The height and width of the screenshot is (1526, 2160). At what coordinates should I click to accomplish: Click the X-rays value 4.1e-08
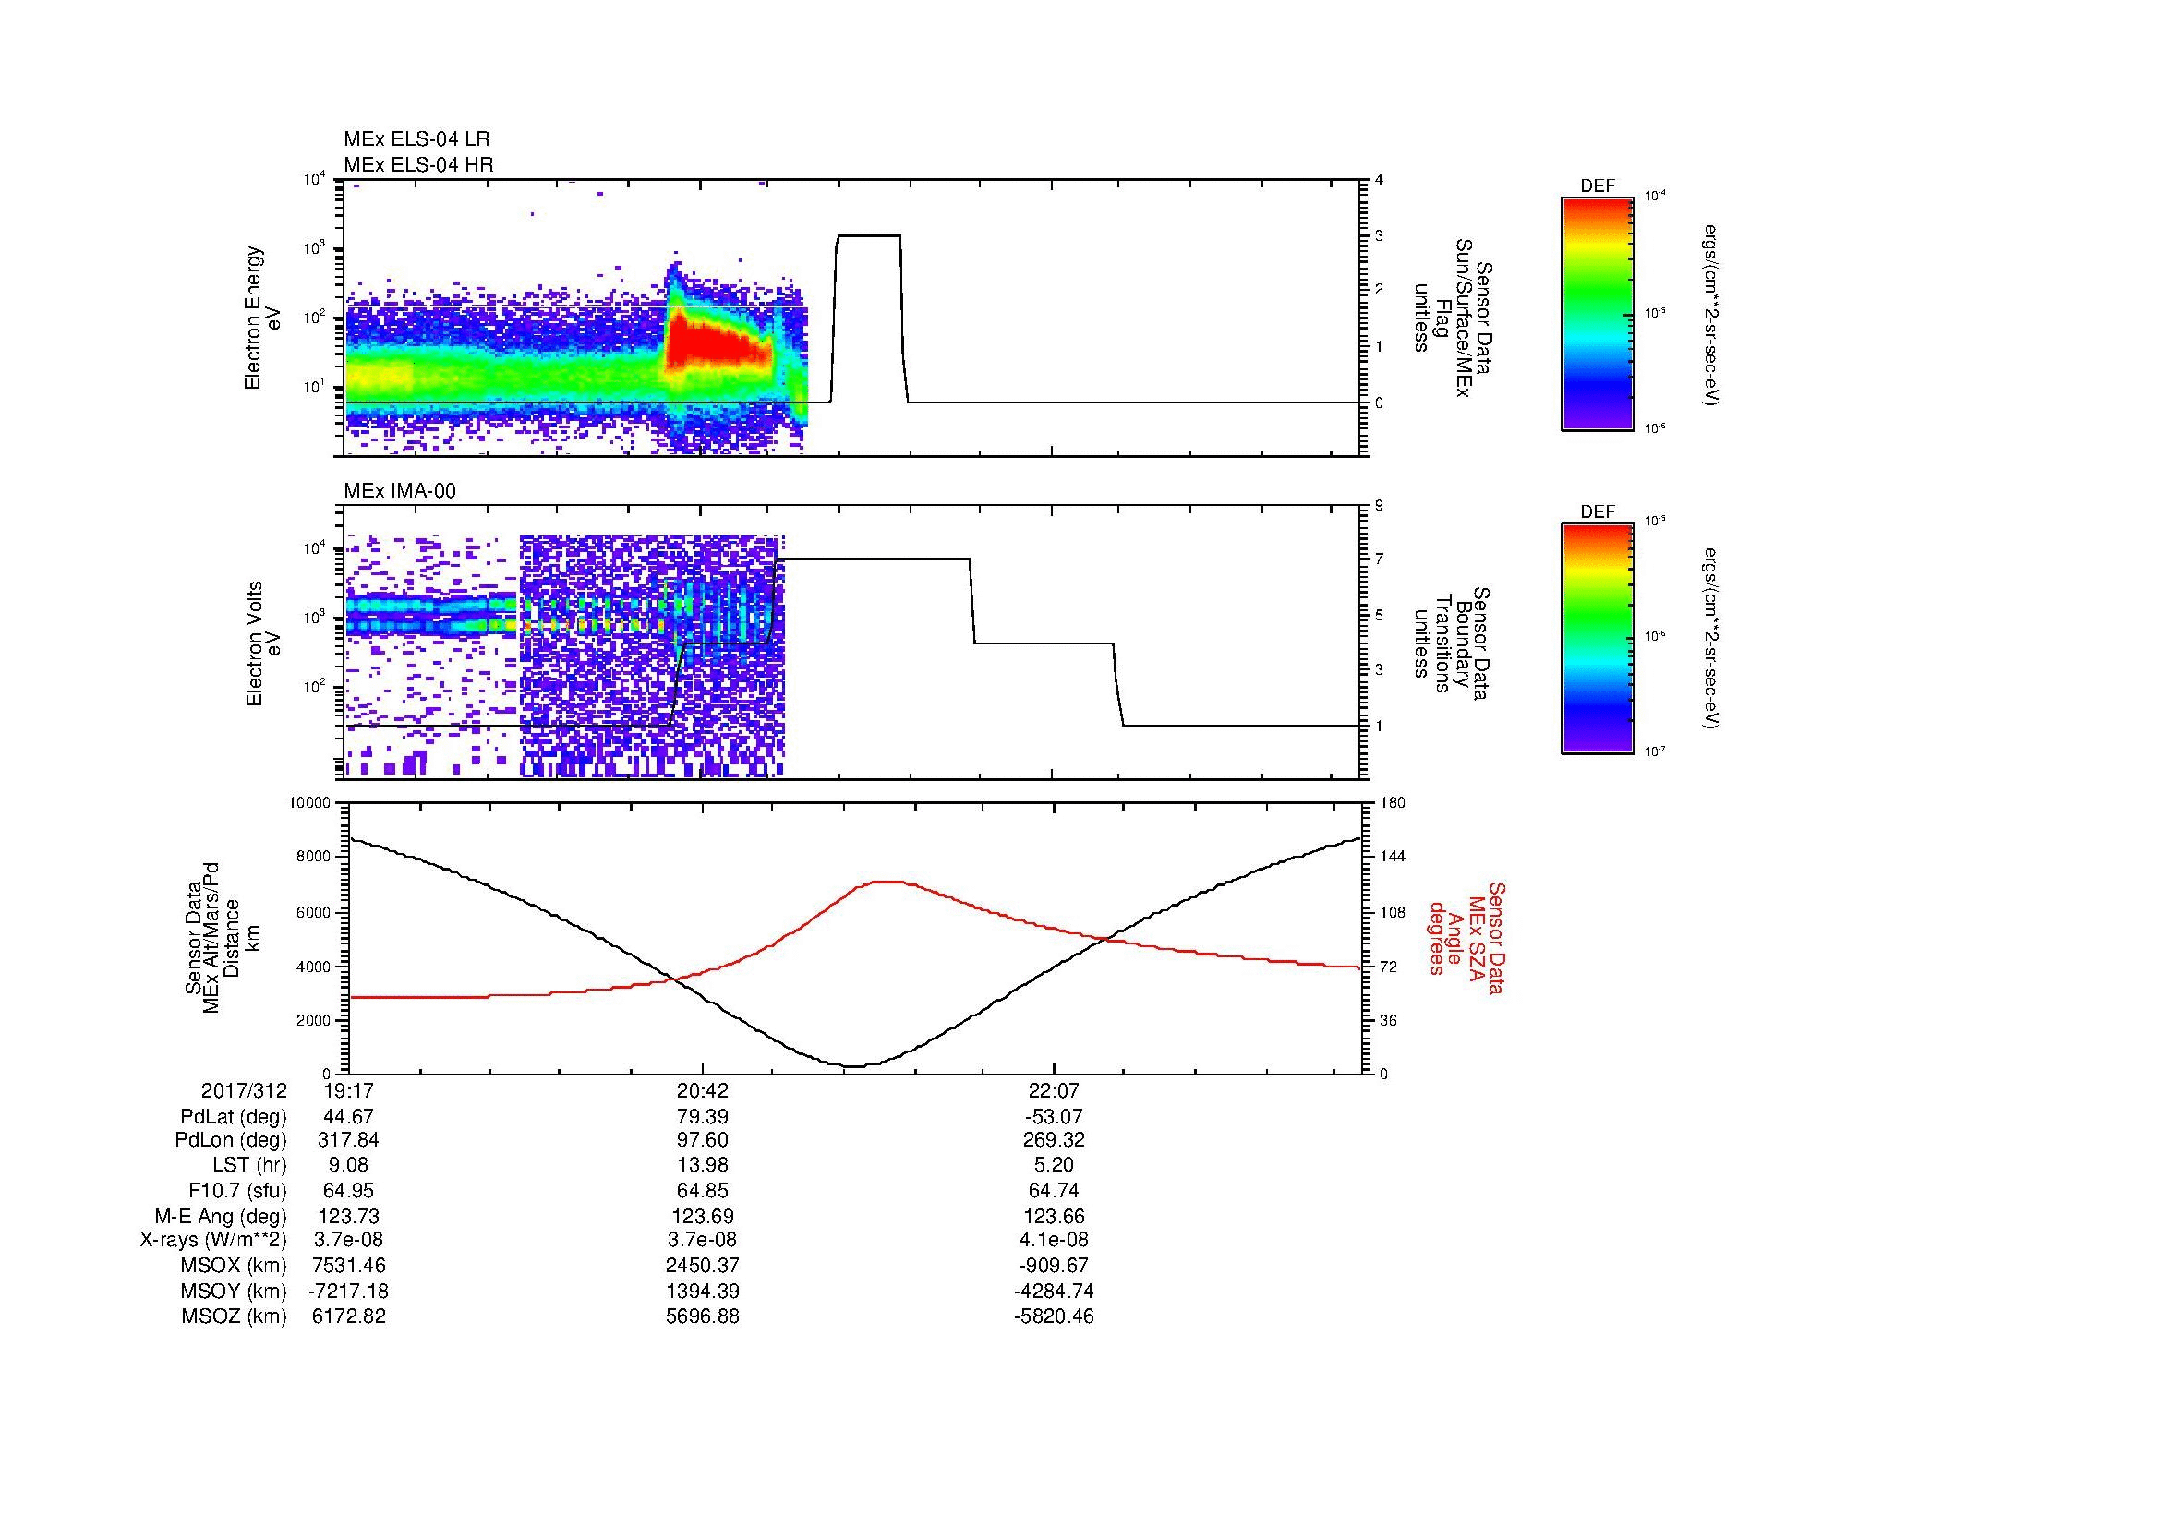click(1054, 1241)
